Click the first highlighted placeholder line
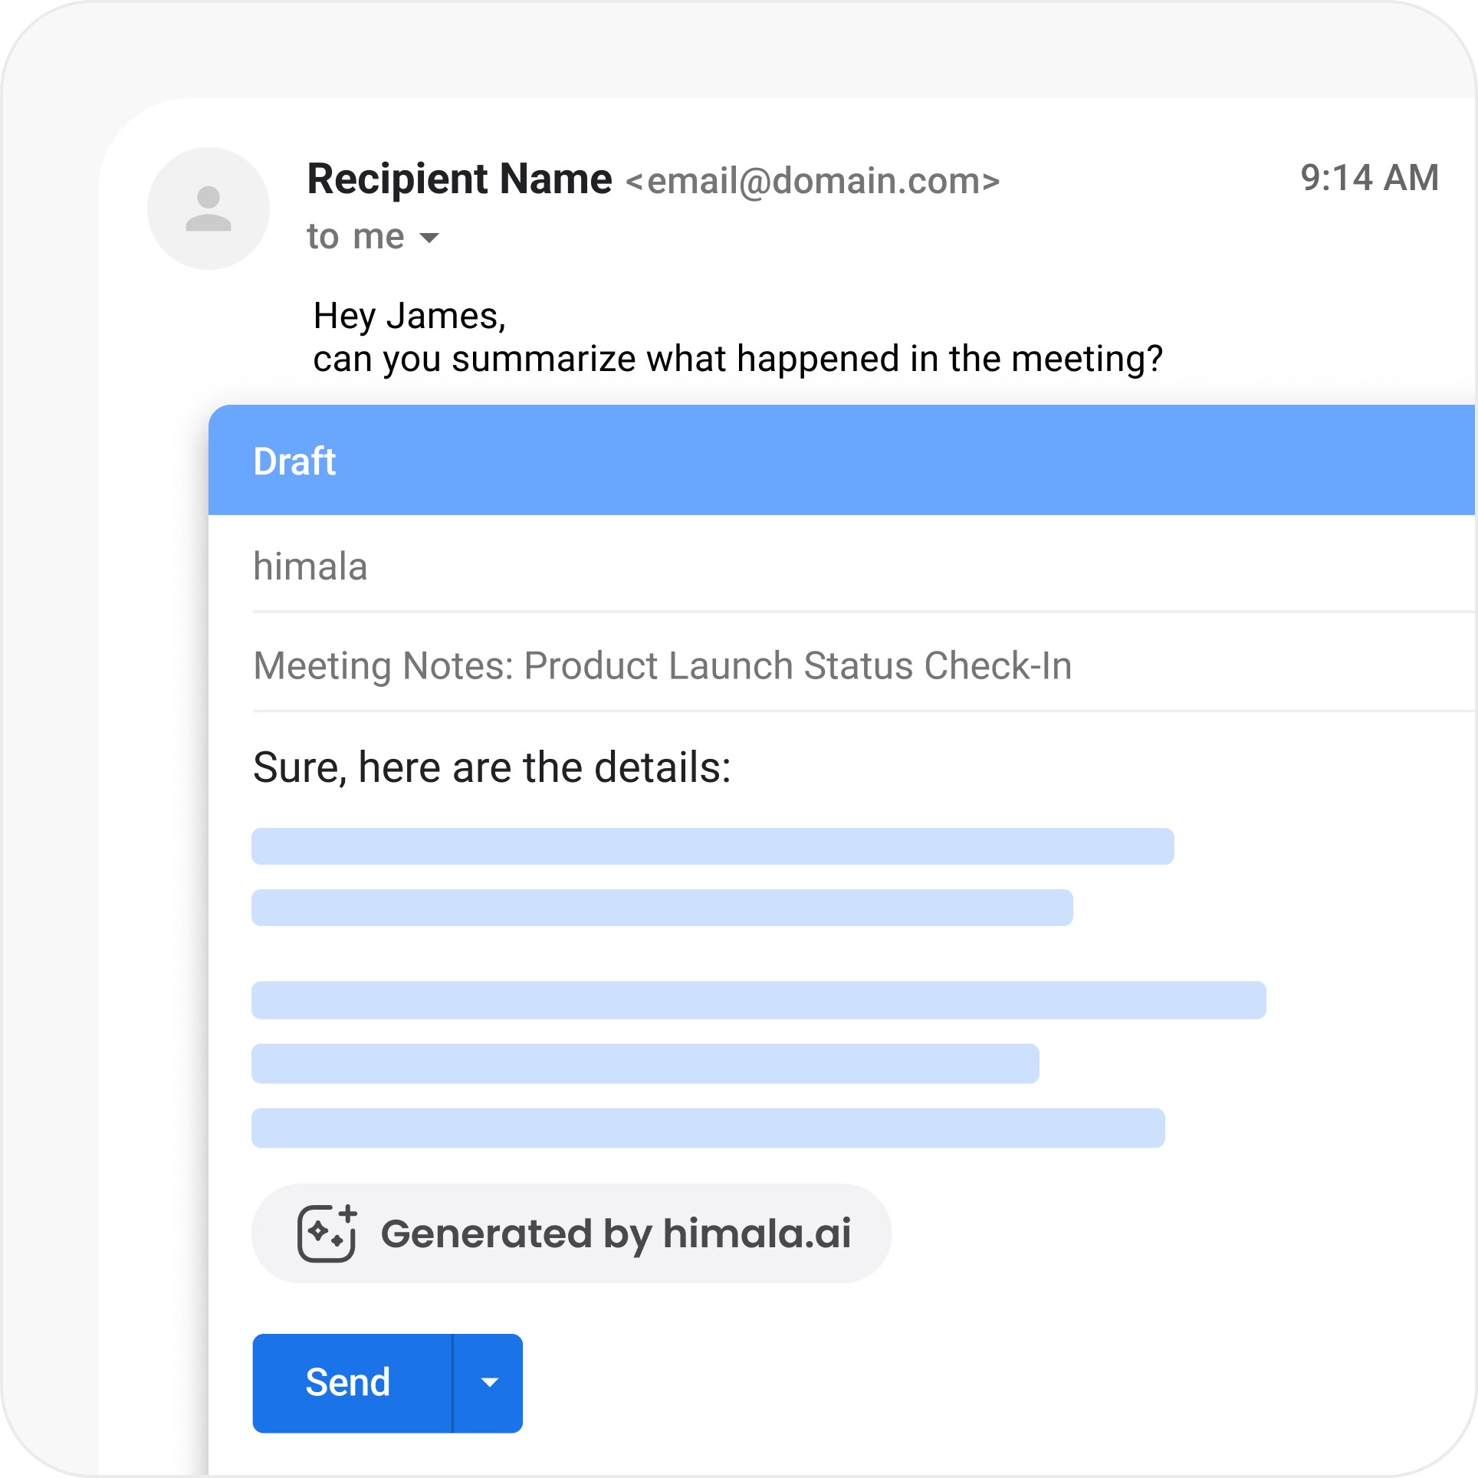 coord(712,846)
